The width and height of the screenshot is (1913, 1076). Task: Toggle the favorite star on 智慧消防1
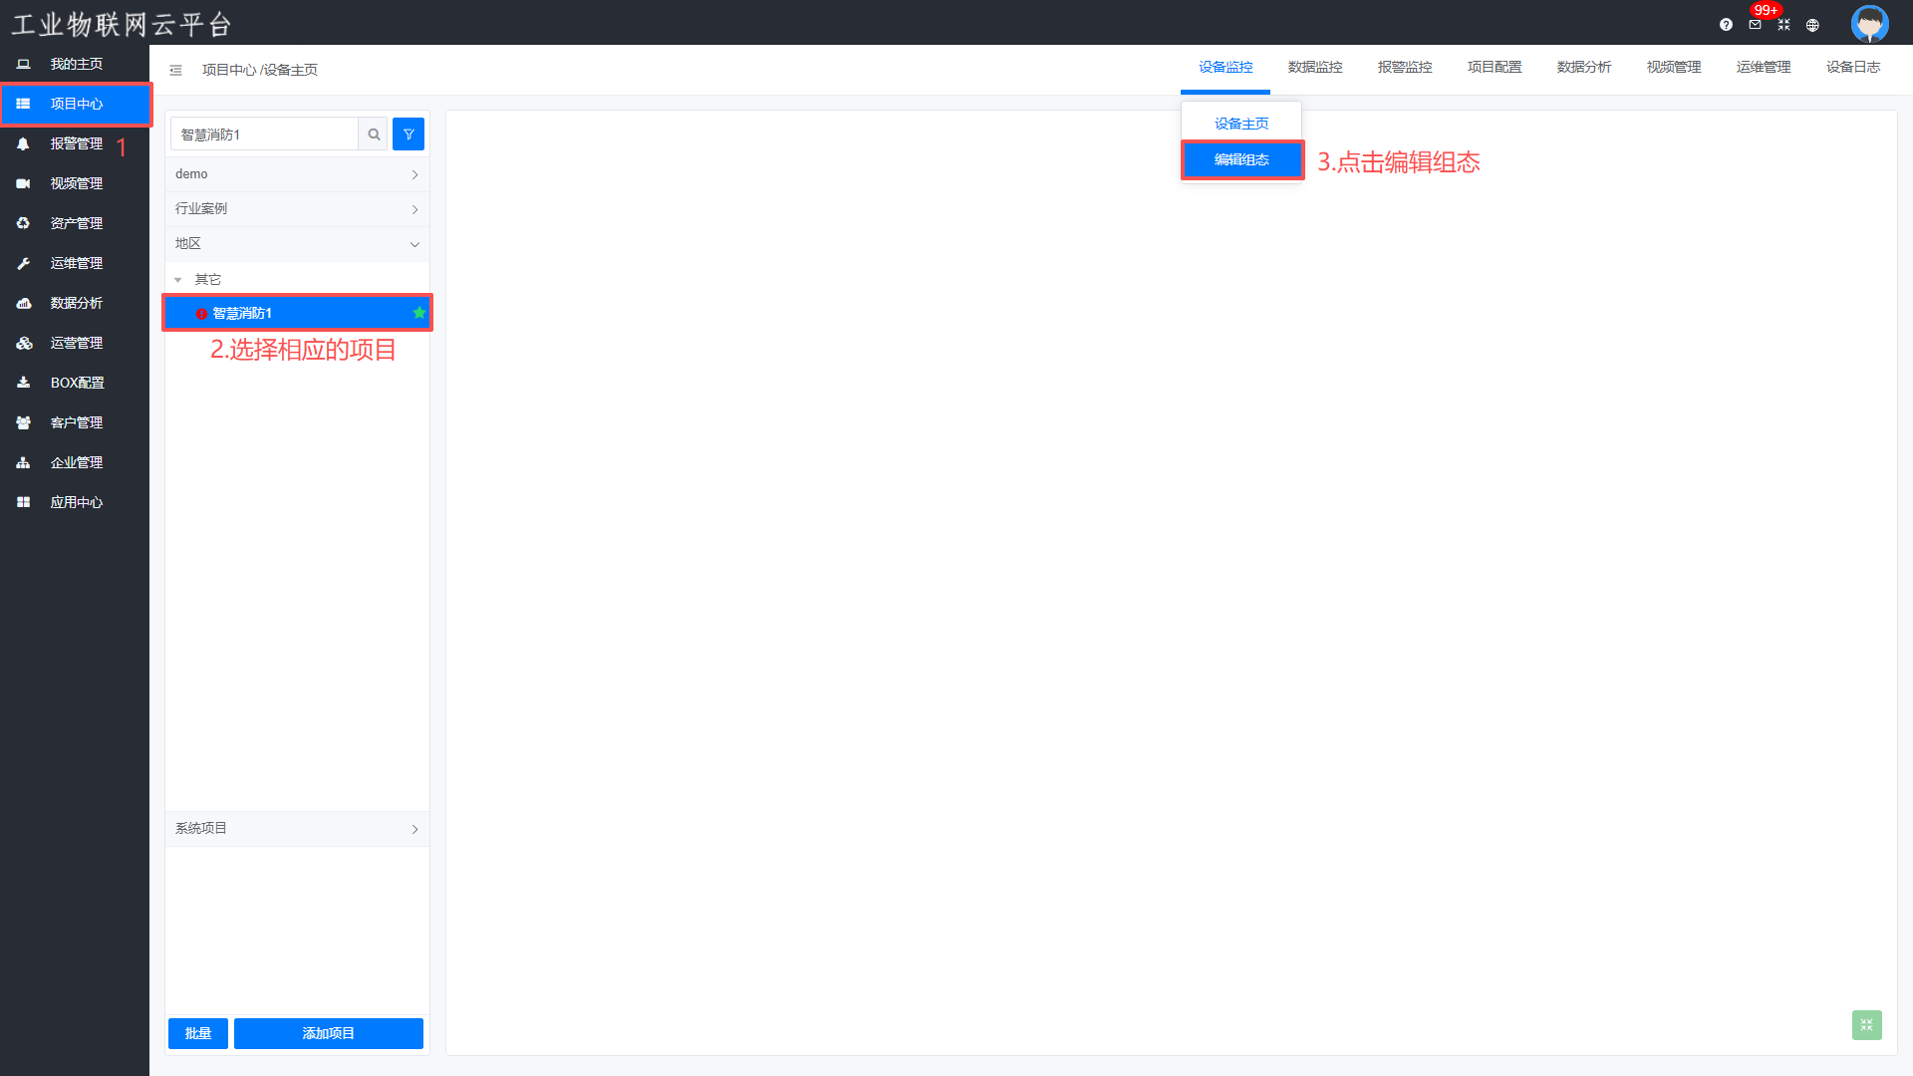click(x=419, y=313)
